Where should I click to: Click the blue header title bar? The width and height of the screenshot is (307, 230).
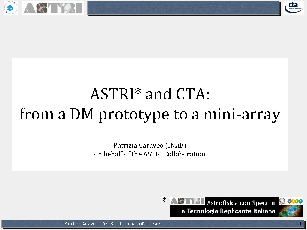click(x=184, y=8)
